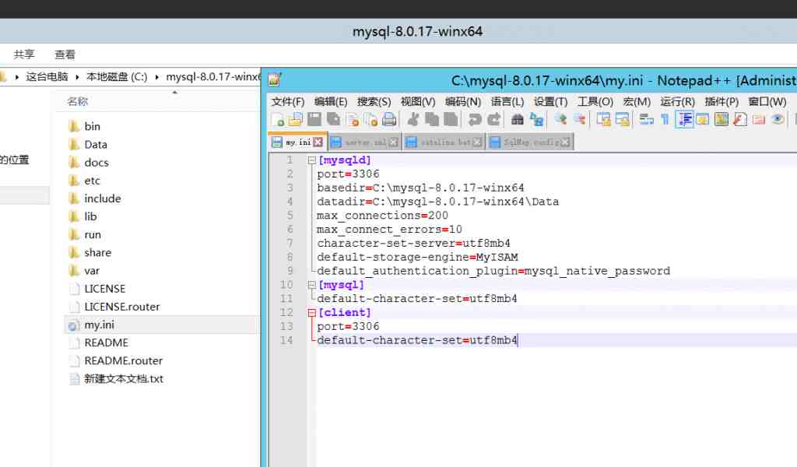Open a file with the Notepad++ toolbar
797x467 pixels.
[x=295, y=119]
